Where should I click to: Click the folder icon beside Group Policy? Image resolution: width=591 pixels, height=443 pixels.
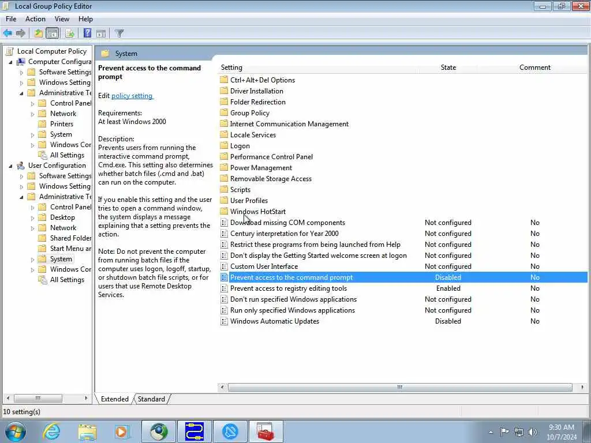224,112
